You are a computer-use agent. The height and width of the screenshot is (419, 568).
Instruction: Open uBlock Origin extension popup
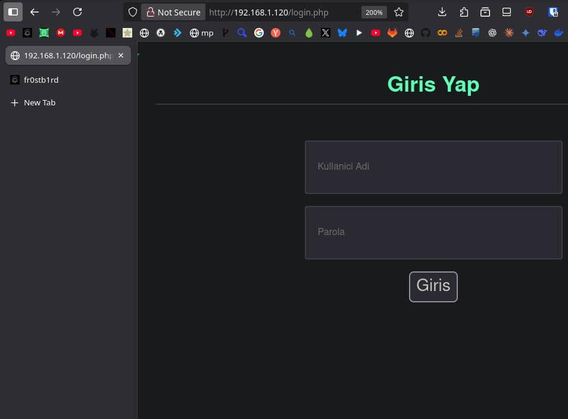tap(529, 12)
